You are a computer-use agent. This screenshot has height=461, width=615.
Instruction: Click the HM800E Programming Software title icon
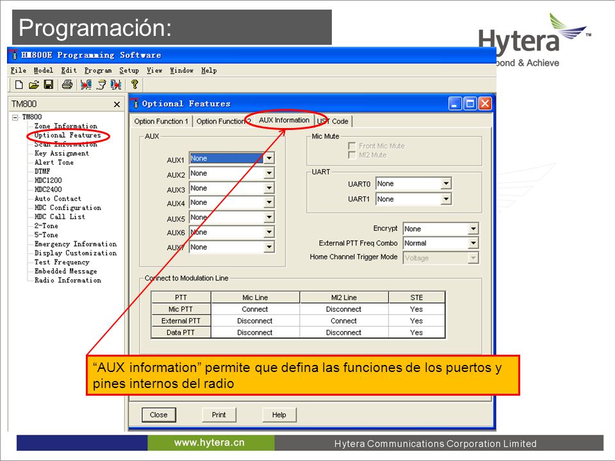[x=13, y=54]
